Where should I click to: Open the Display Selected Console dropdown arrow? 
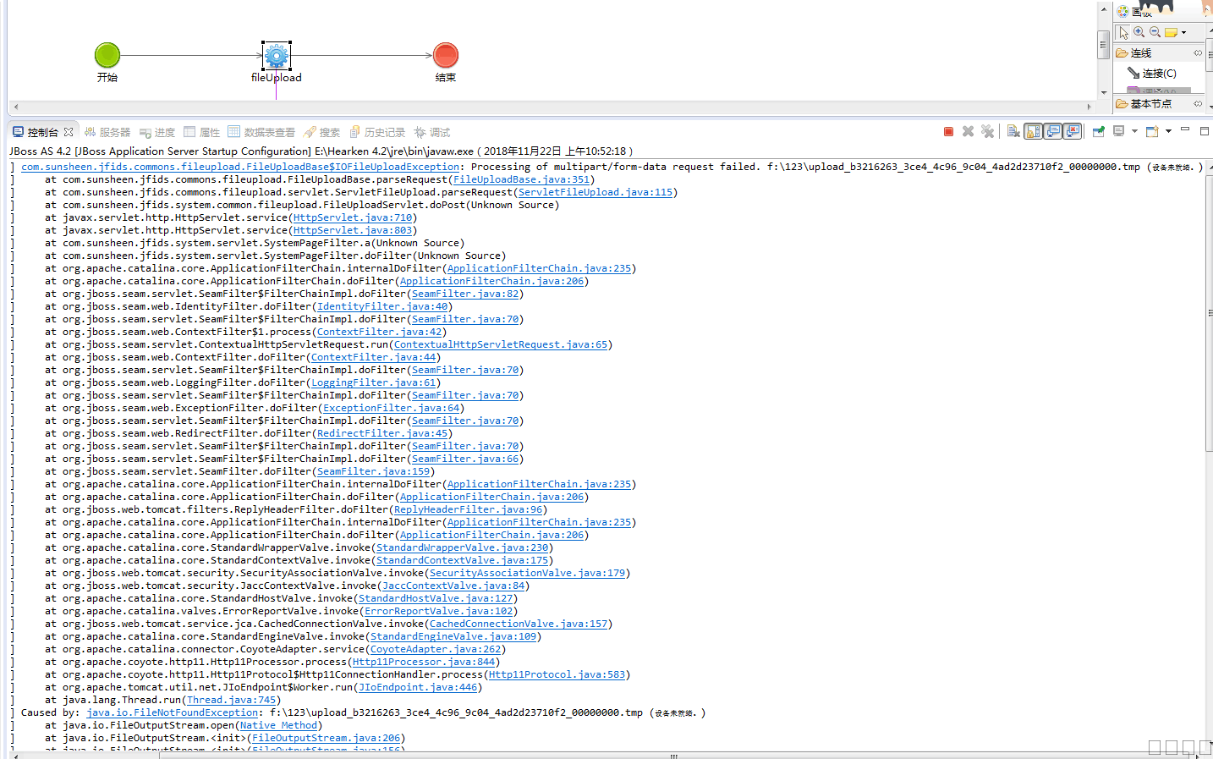coord(1134,131)
